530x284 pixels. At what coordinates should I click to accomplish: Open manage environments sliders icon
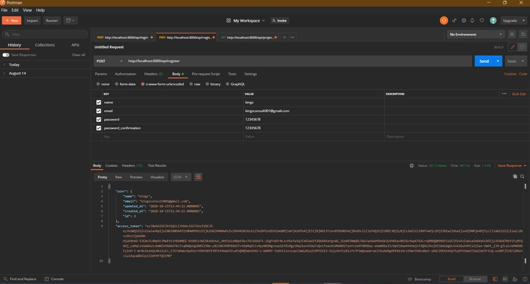(x=523, y=34)
